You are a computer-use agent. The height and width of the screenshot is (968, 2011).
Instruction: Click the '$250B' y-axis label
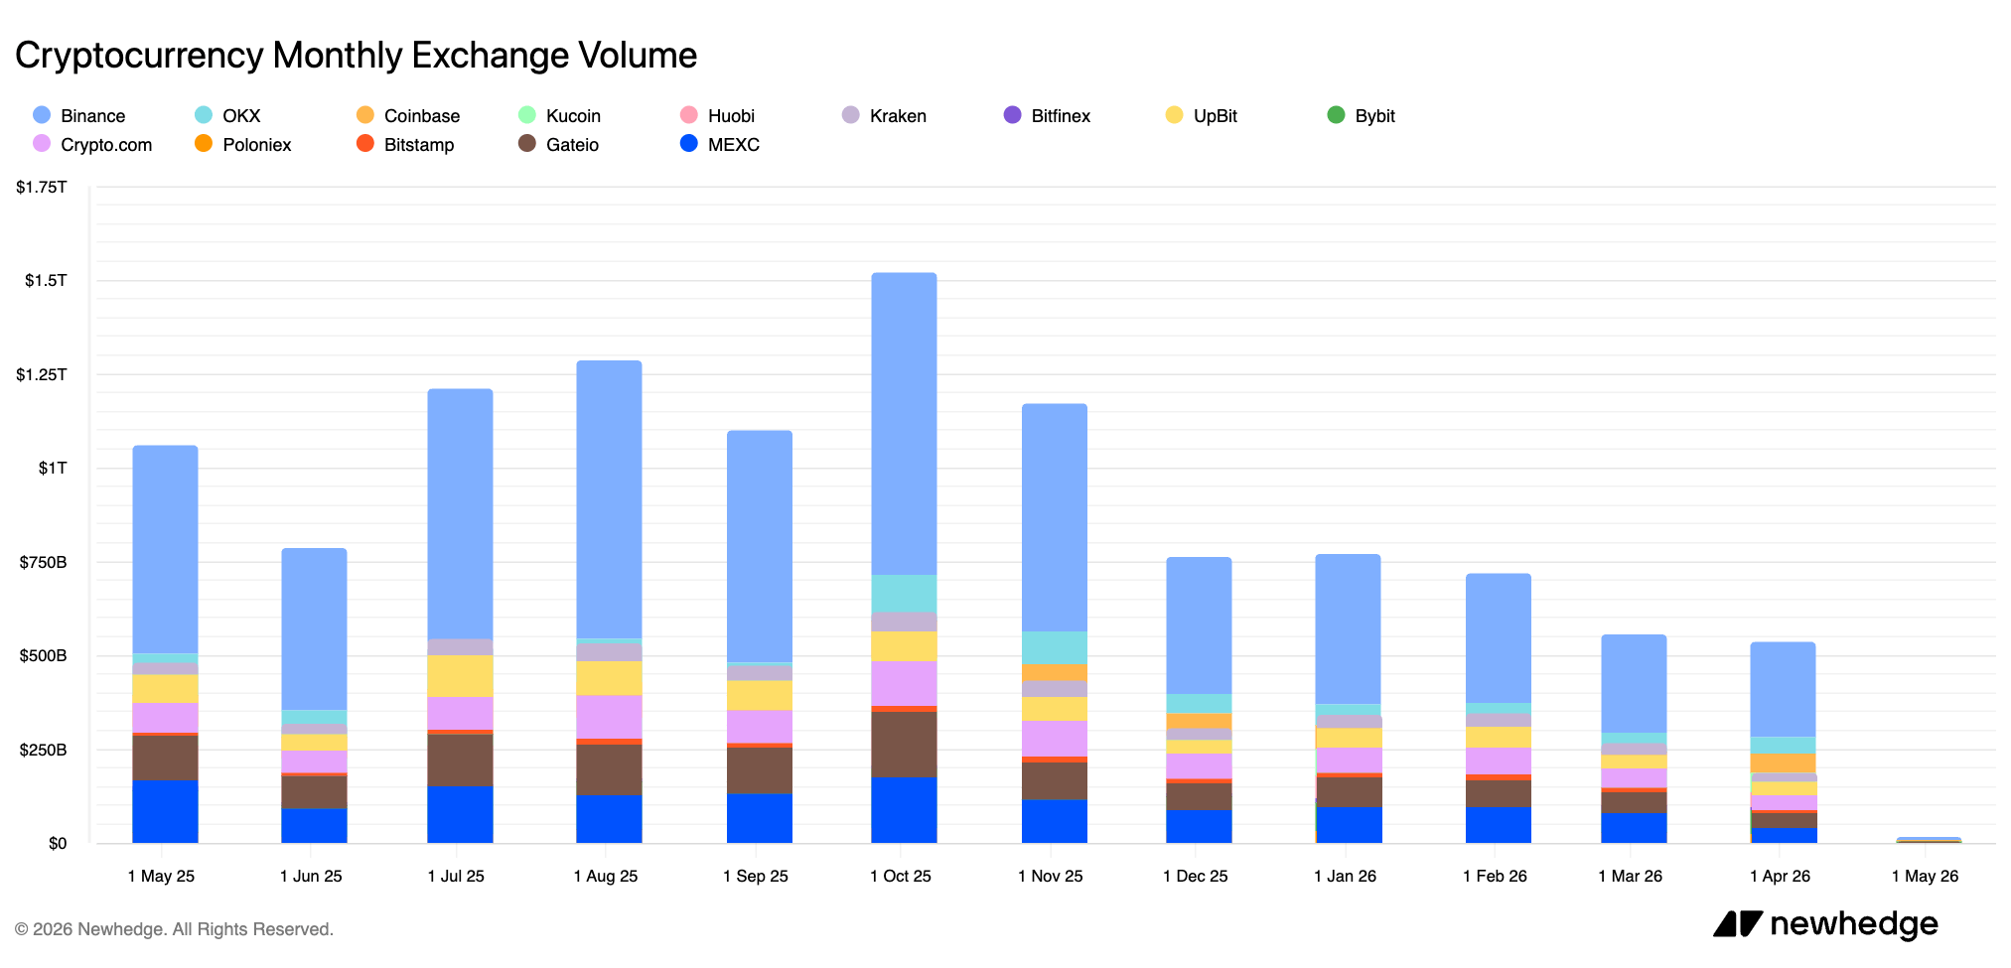point(44,750)
